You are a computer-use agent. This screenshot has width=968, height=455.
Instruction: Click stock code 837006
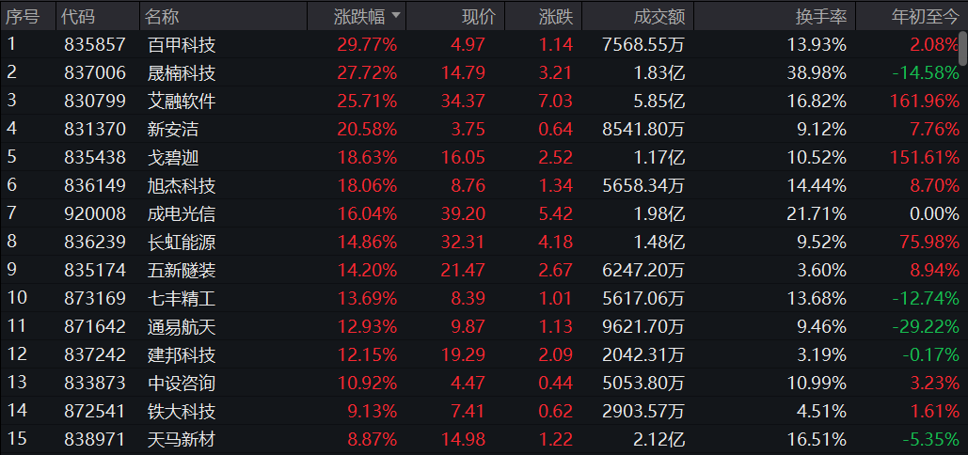click(94, 72)
